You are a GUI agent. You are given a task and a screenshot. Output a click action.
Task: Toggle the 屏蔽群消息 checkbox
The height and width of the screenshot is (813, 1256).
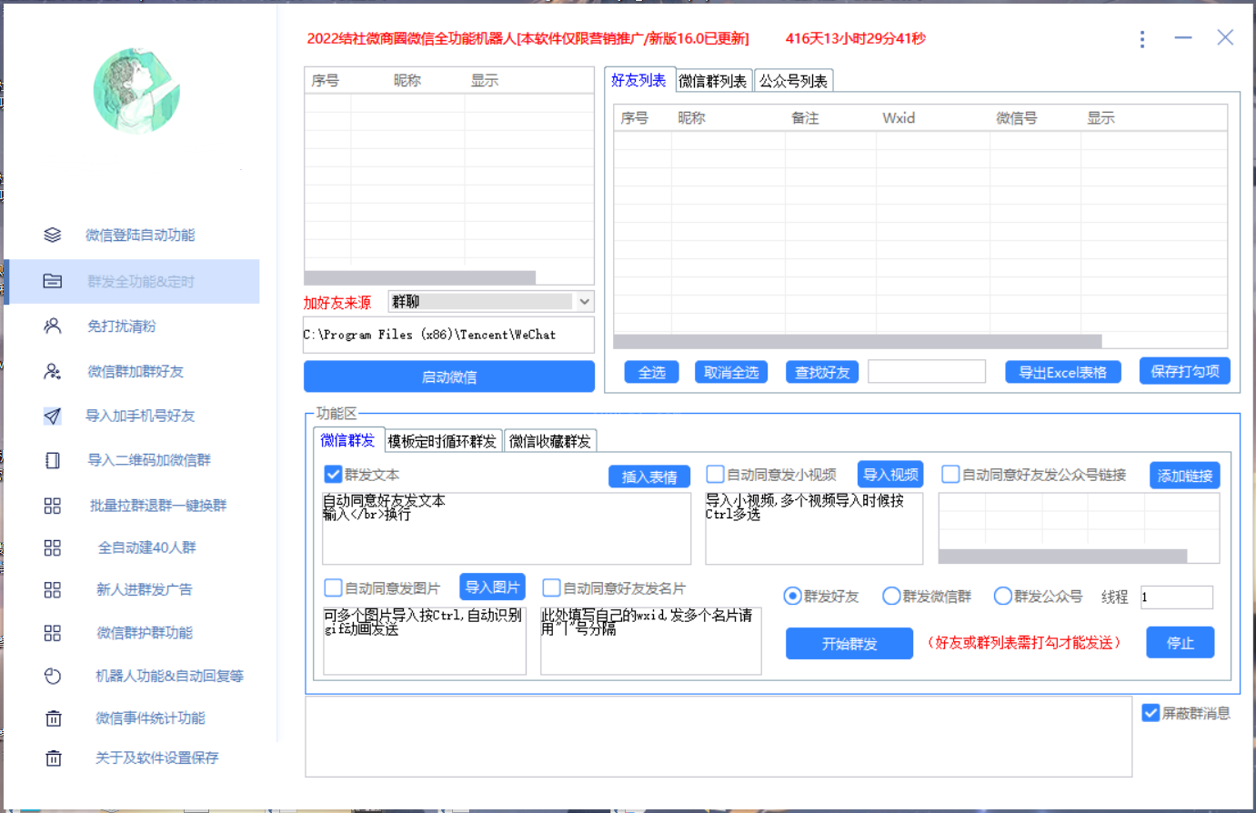pos(1150,713)
